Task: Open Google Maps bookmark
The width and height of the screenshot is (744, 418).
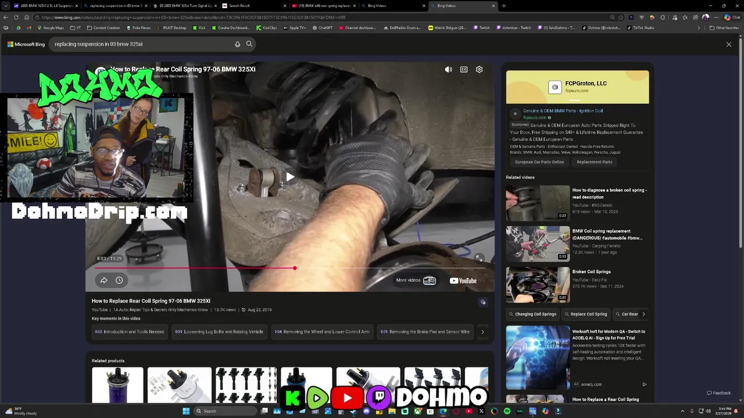Action: [x=51, y=28]
